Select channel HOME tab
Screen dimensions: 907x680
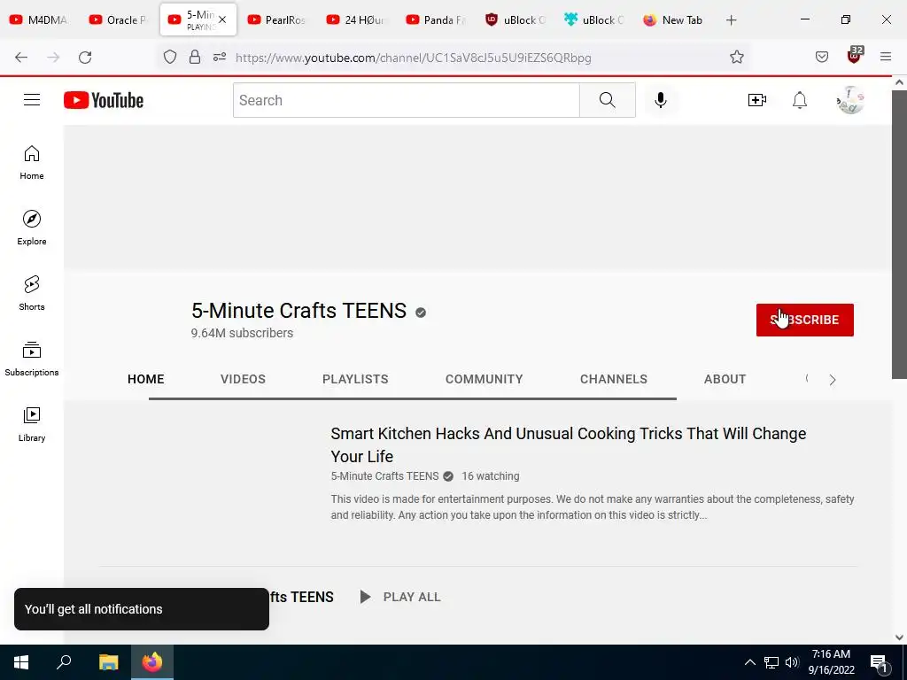(x=146, y=379)
